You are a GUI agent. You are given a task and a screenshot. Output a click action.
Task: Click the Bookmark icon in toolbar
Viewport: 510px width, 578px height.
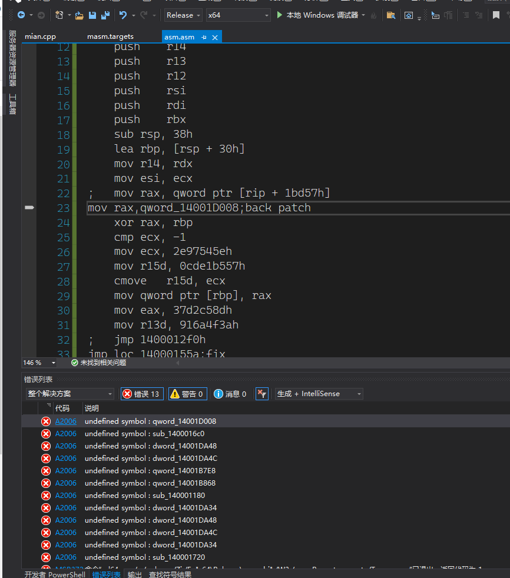pyautogui.click(x=496, y=15)
